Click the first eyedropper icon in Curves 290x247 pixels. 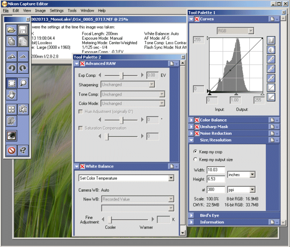[271, 59]
